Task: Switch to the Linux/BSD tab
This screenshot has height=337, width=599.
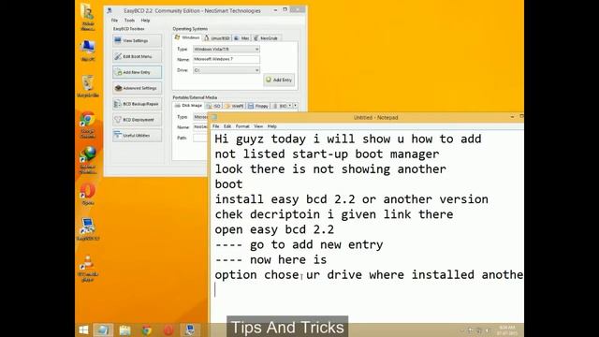Action: (x=216, y=37)
